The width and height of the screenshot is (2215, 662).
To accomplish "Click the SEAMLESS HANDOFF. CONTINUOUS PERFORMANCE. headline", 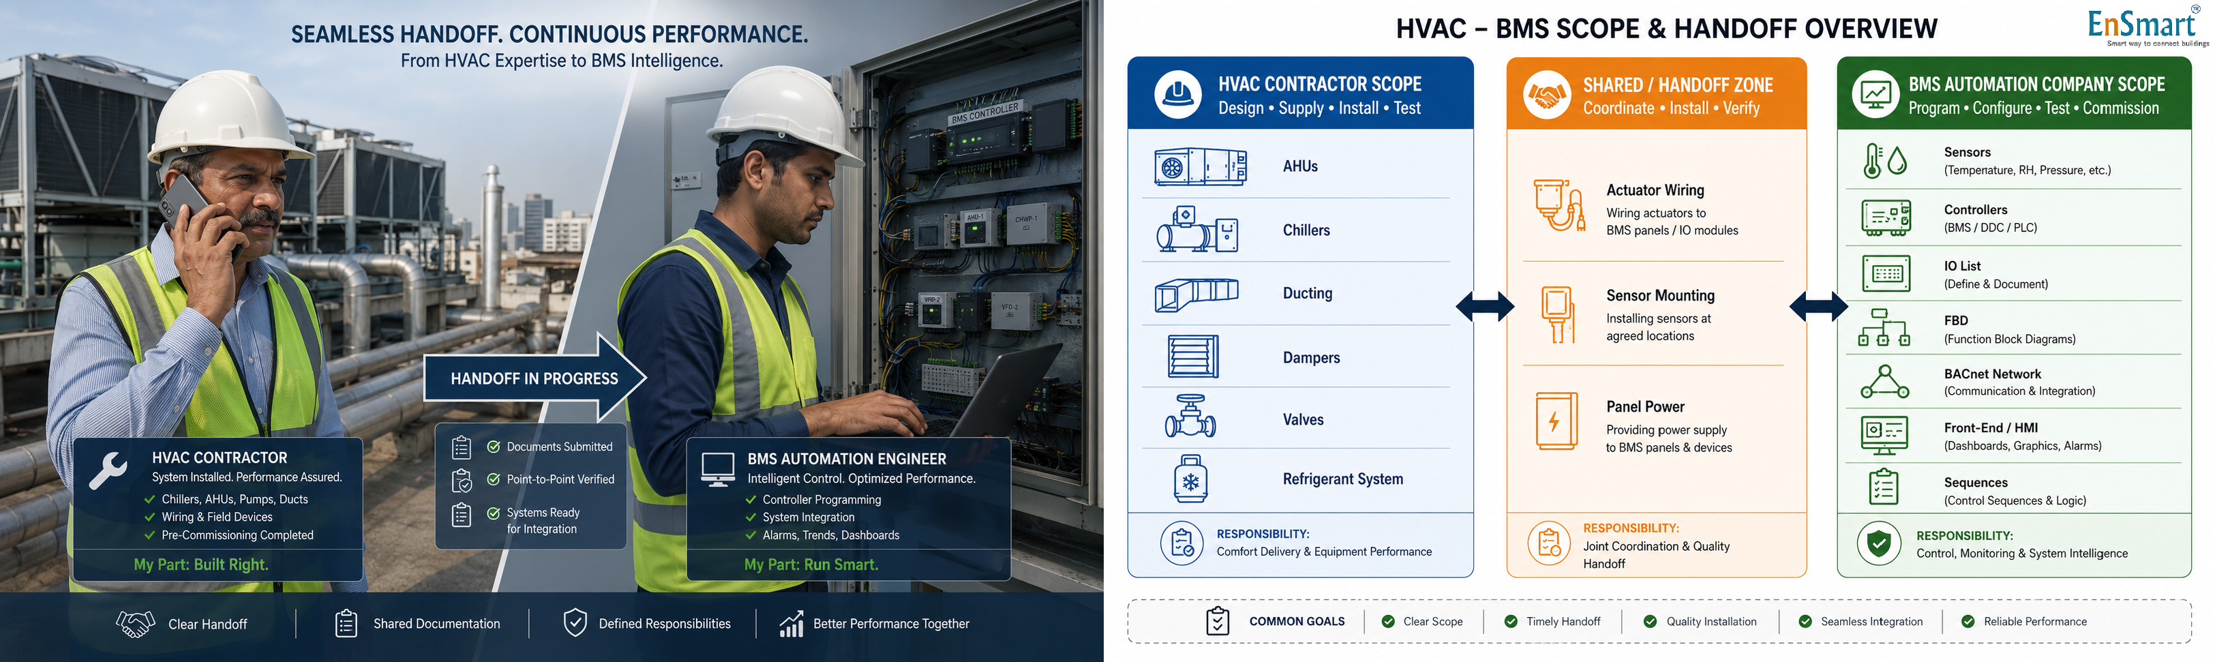I will (549, 34).
